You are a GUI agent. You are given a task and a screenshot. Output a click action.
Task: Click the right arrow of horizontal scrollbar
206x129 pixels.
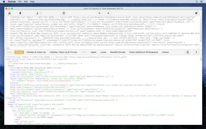click(x=199, y=48)
